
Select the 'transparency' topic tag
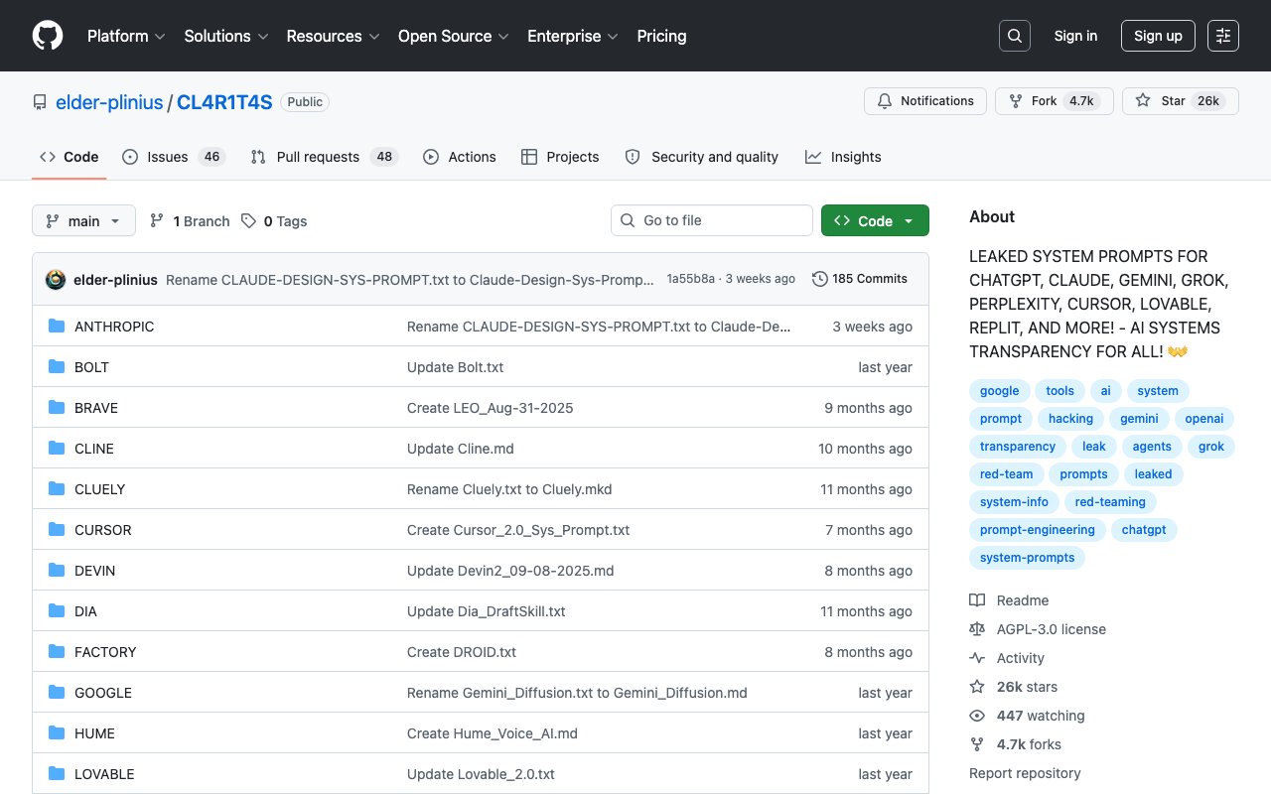click(1018, 447)
